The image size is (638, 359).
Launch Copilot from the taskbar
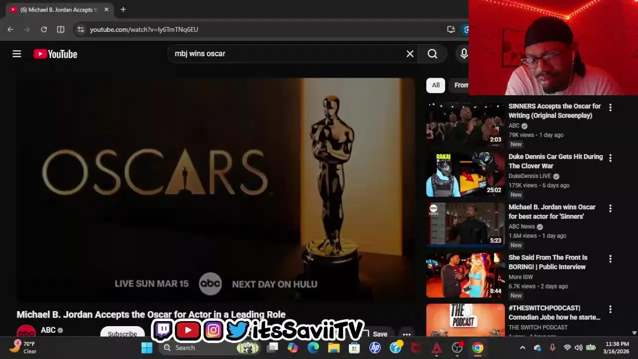coord(293,348)
